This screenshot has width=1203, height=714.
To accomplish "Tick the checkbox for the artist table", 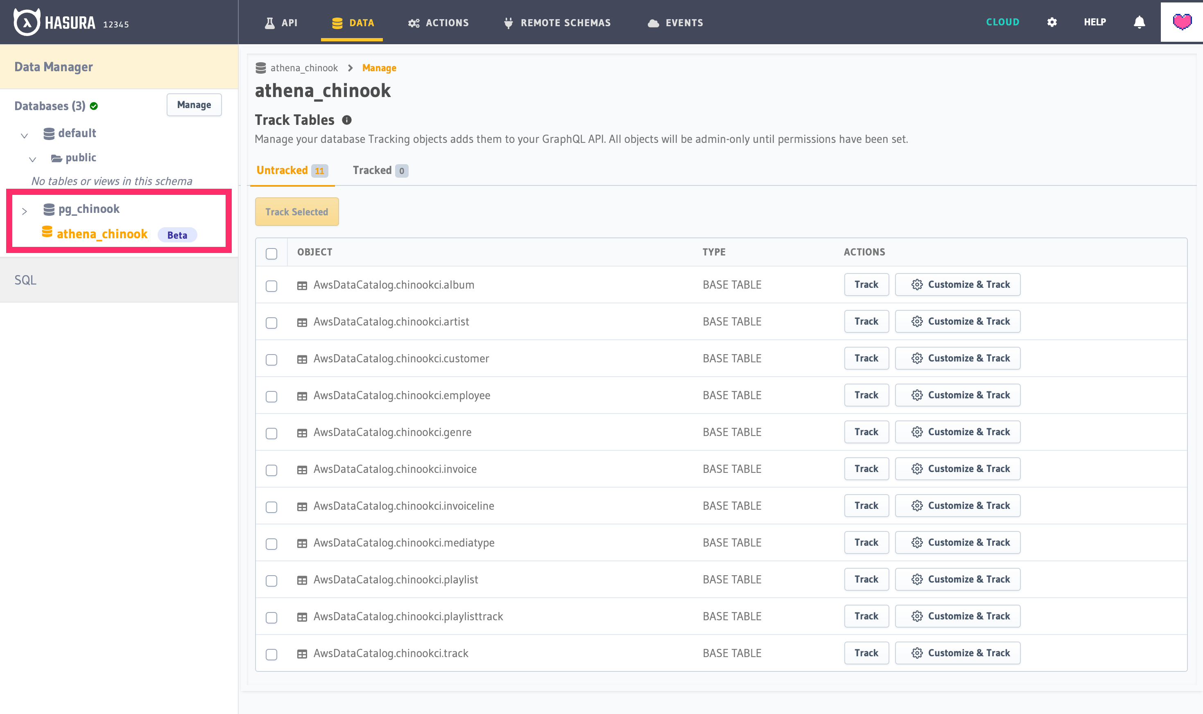I will coord(271,323).
